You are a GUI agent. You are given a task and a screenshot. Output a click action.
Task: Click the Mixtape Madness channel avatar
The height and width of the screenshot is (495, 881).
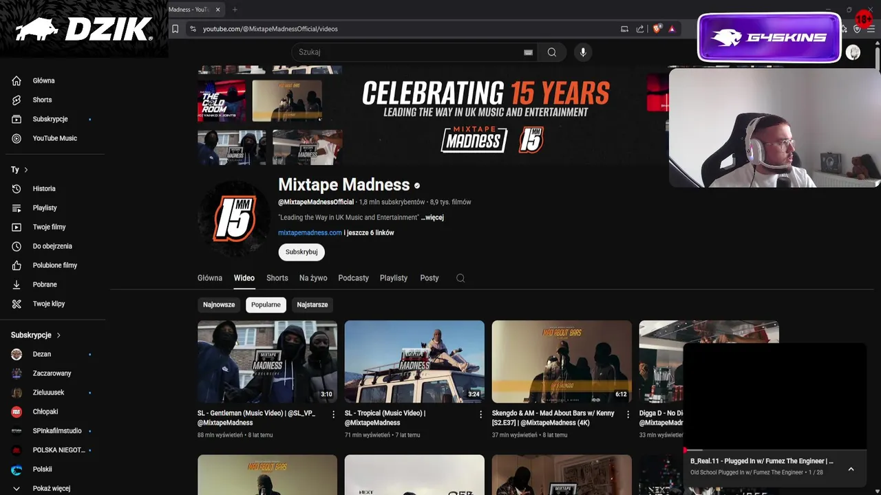(234, 217)
